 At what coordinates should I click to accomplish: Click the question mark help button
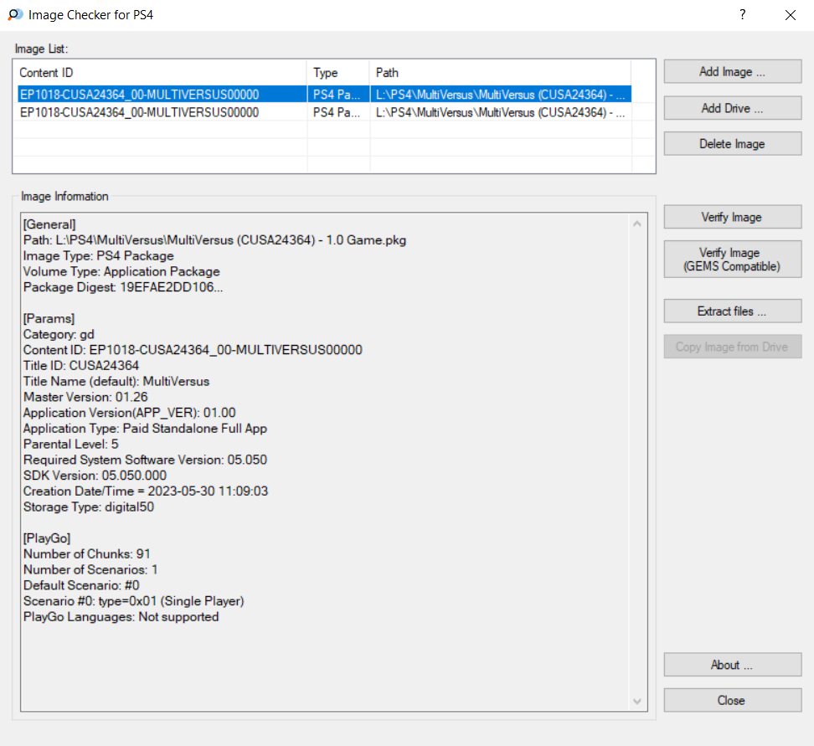pos(742,15)
